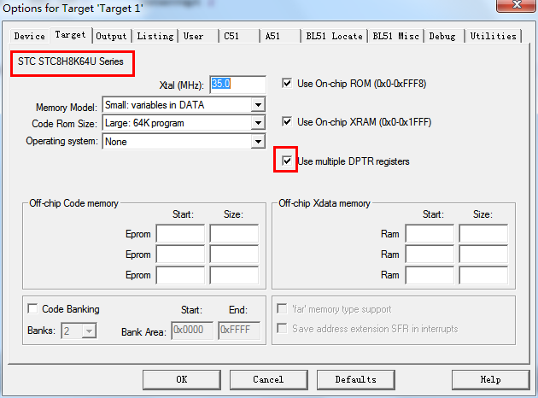The height and width of the screenshot is (398, 538).
Task: Uncheck Use multiple DPTR registers
Action: [287, 161]
